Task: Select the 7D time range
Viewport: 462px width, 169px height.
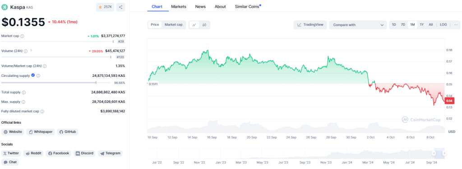Action: point(403,25)
